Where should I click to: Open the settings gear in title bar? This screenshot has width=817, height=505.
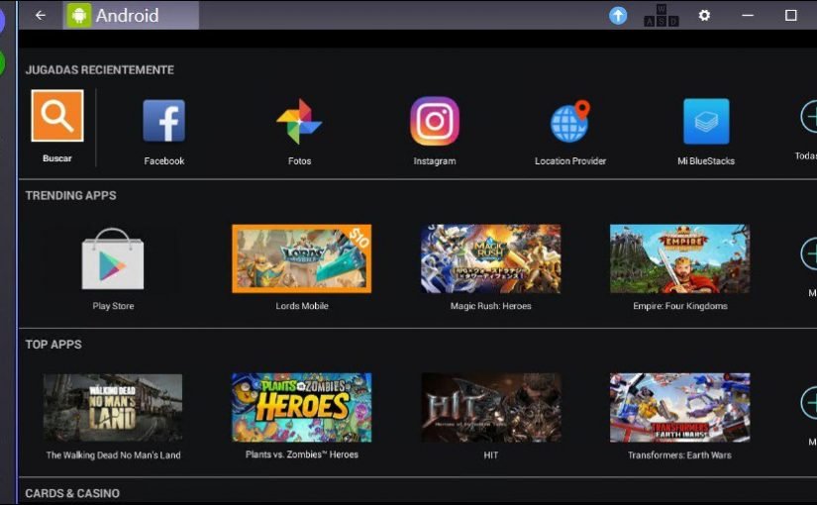pyautogui.click(x=704, y=15)
